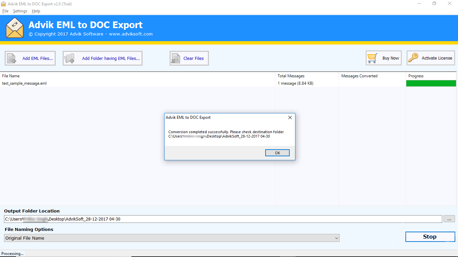Image resolution: width=458 pixels, height=257 pixels.
Task: Click the Advik envelope logo in the banner
Action: pyautogui.click(x=15, y=28)
